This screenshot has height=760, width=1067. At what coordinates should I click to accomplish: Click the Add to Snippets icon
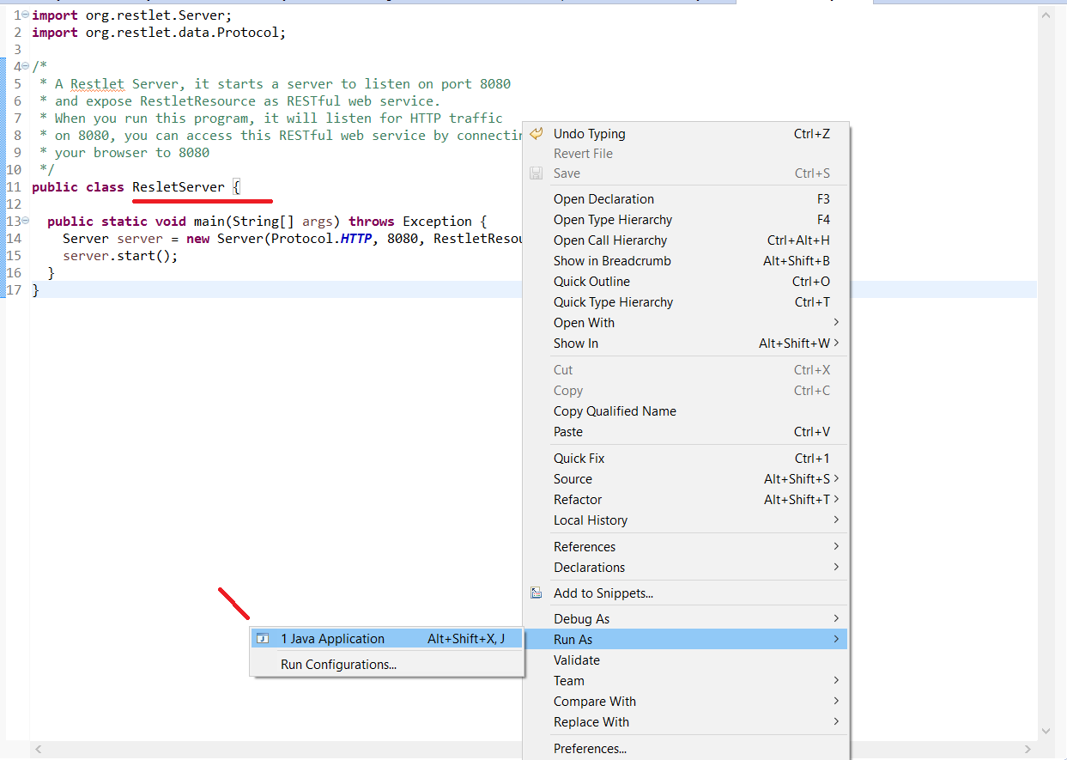537,592
